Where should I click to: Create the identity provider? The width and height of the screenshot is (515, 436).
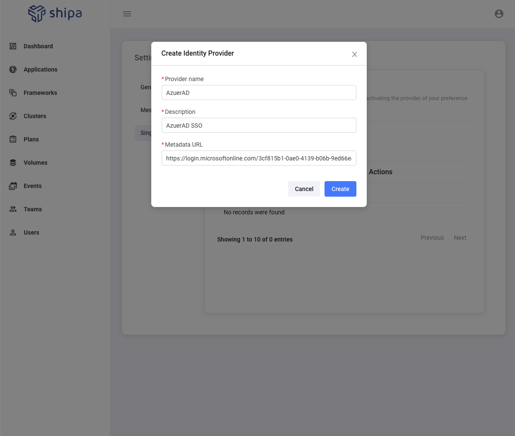[x=340, y=189]
